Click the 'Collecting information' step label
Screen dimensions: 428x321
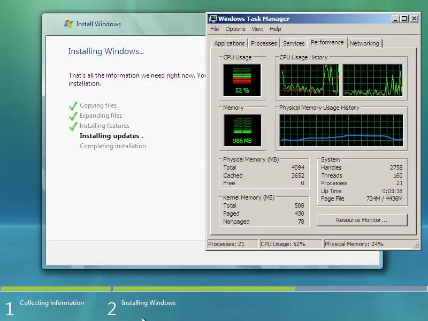tap(52, 303)
